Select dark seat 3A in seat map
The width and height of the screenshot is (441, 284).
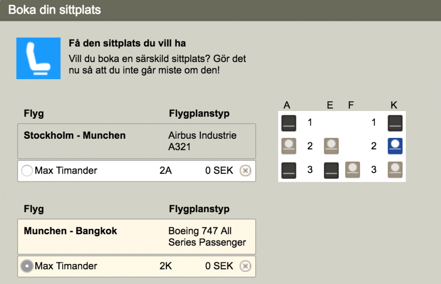point(289,170)
